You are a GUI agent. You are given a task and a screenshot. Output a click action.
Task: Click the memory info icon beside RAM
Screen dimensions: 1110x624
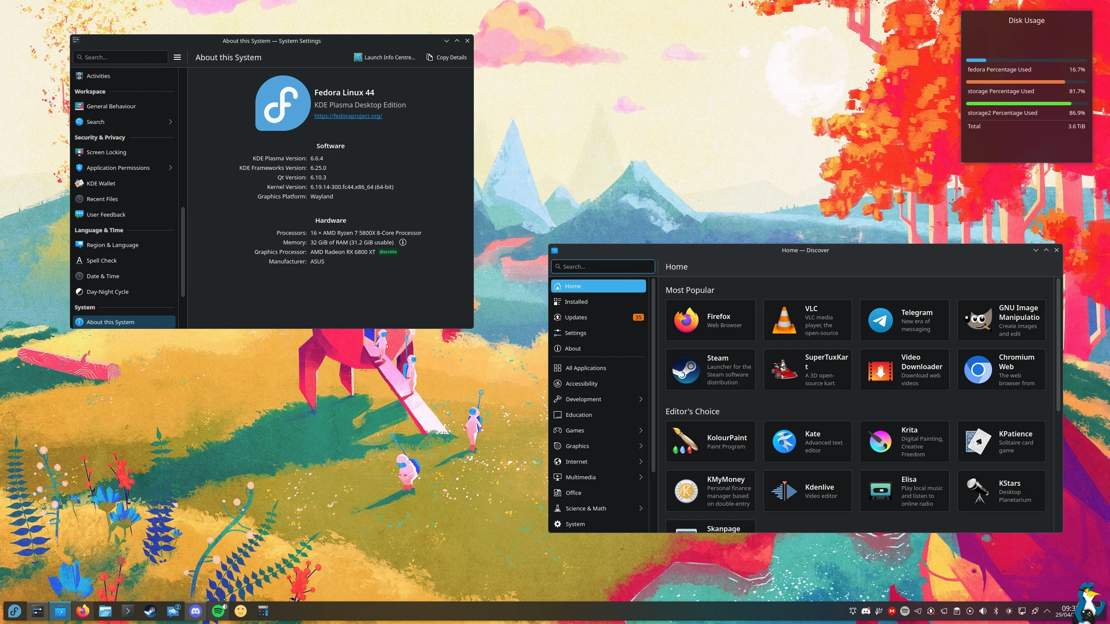point(403,242)
